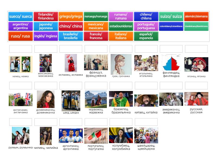Click the Portuguese flag image
Image resolution: width=217 pixels, height=162 pixels.
(x=96, y=136)
